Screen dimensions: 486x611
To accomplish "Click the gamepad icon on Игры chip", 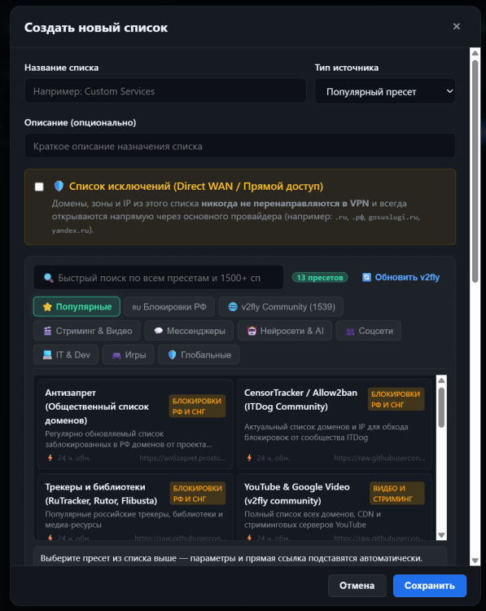I will (x=116, y=355).
